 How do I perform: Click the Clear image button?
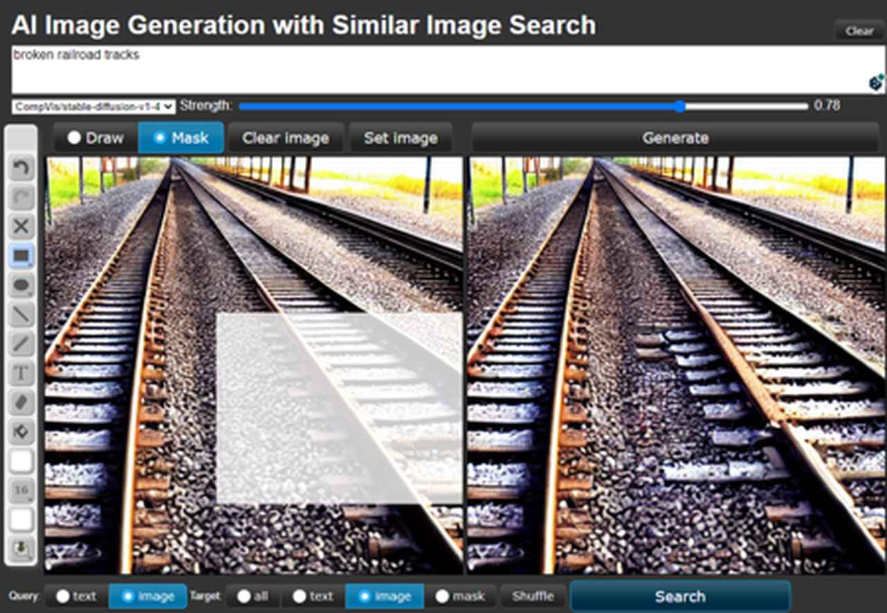tap(286, 138)
